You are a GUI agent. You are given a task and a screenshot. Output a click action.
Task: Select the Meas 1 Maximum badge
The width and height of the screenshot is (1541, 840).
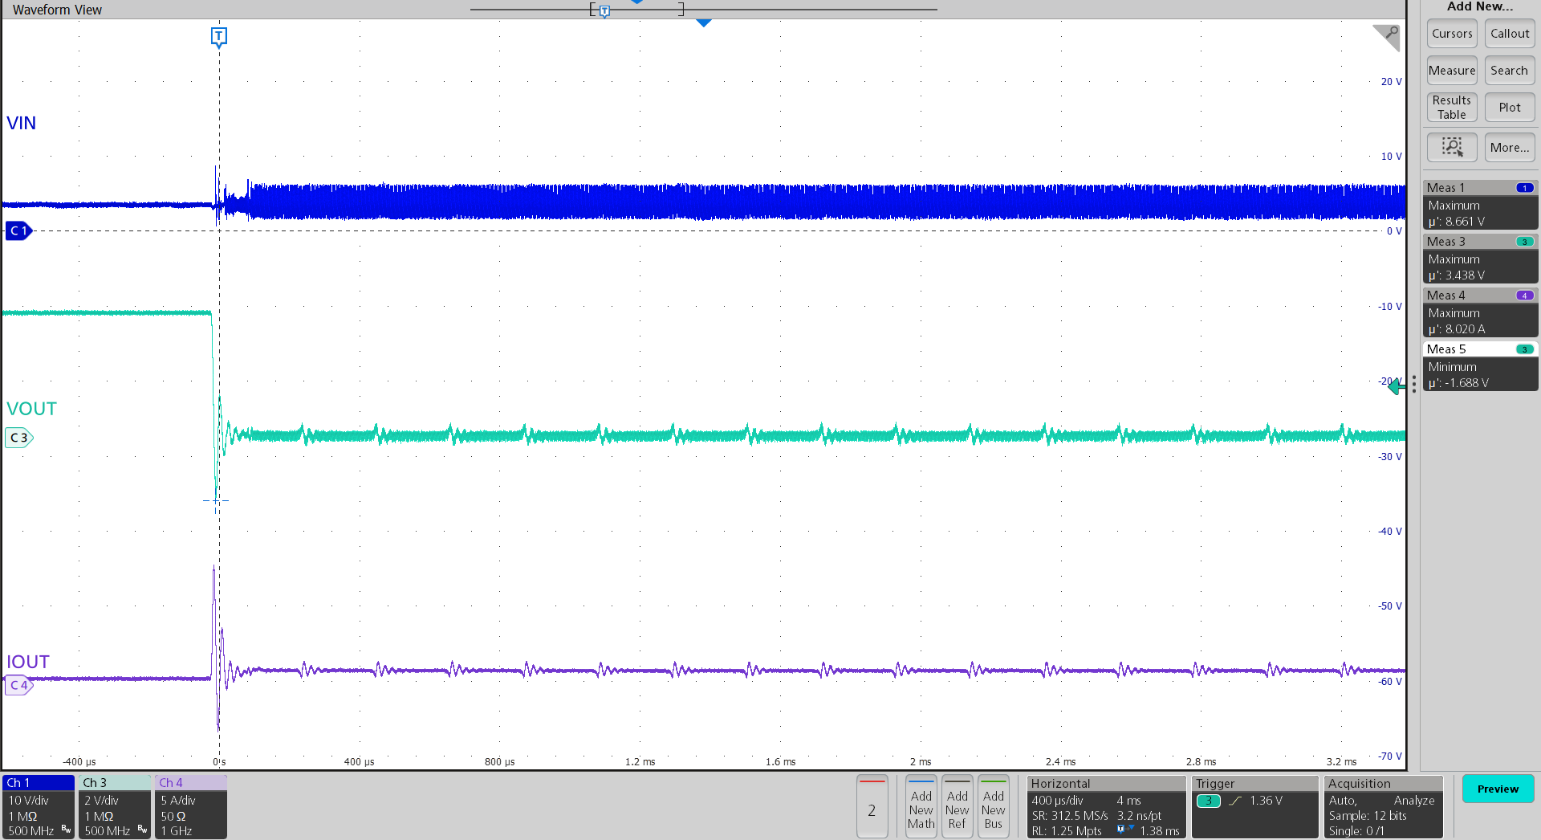pos(1480,205)
